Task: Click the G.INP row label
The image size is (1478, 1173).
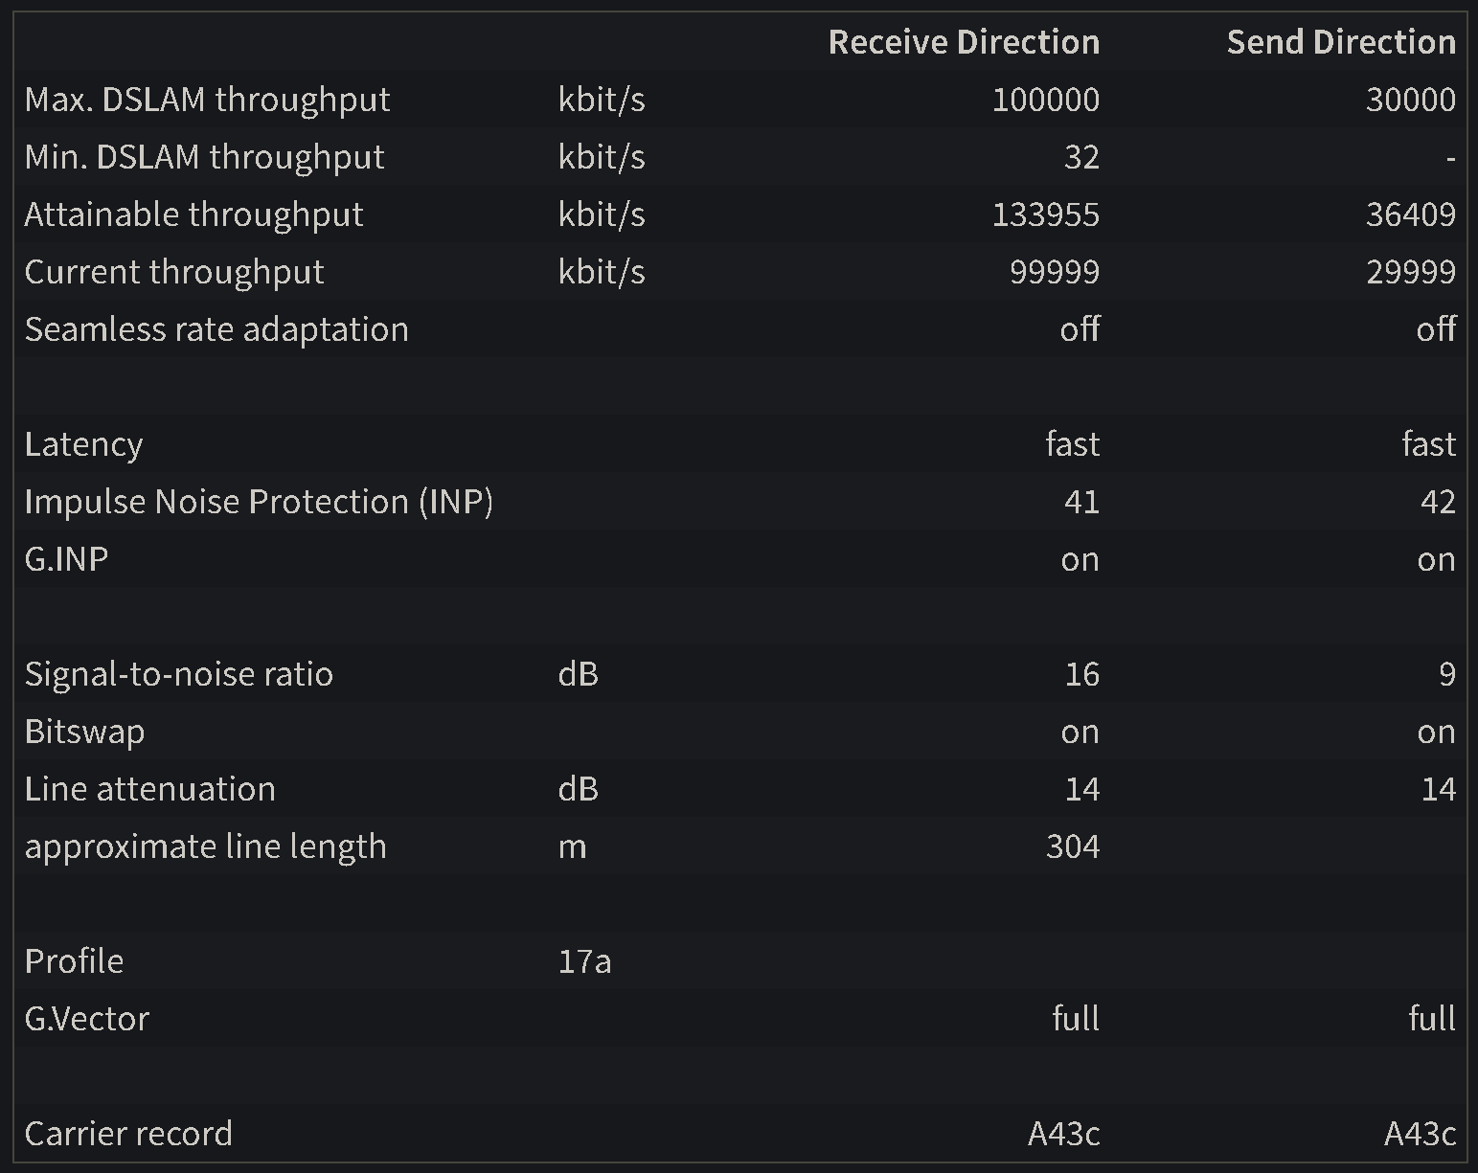Action: [x=66, y=559]
